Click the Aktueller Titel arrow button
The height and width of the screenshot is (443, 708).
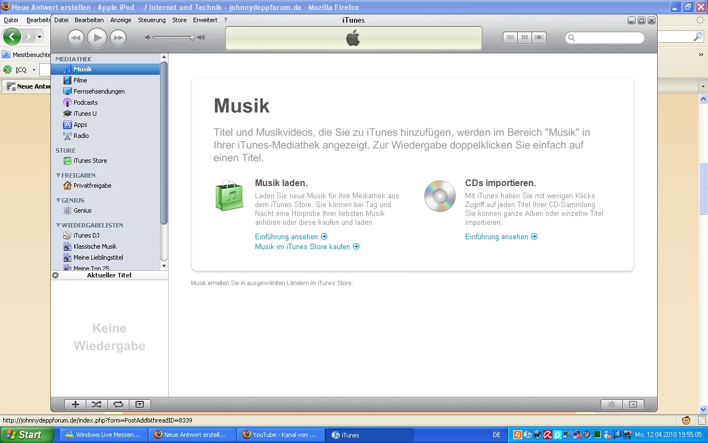55,275
